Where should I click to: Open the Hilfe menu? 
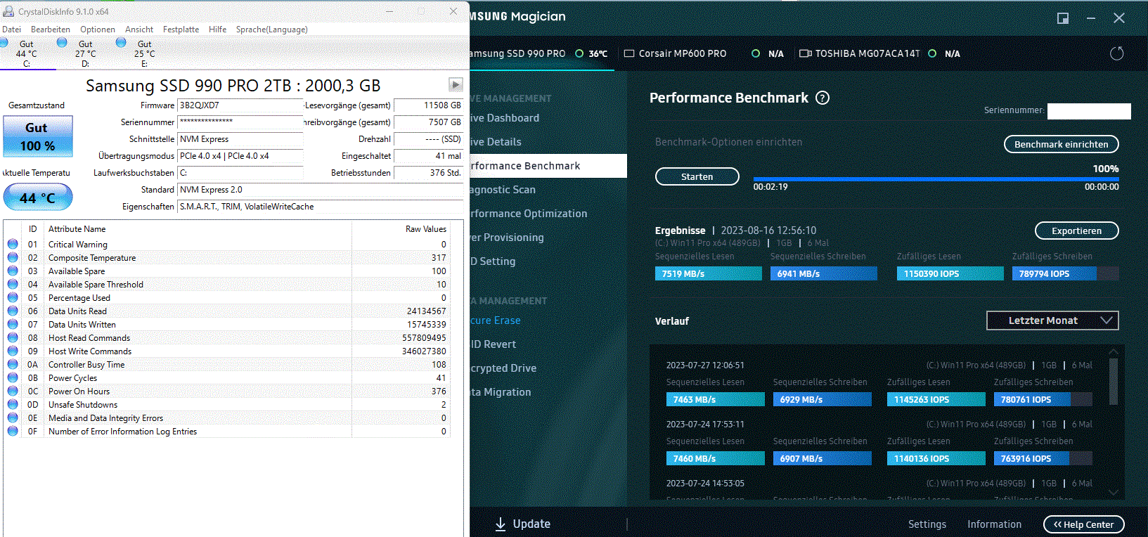tap(218, 30)
